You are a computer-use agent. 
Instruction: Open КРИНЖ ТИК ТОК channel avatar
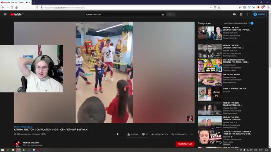point(17,144)
